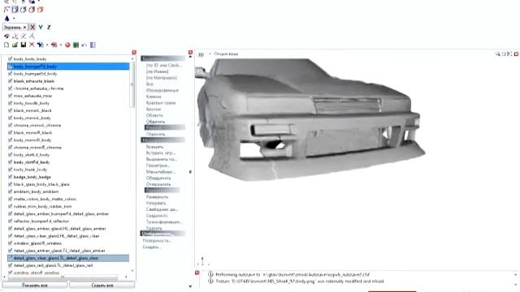Click the Создать... entry at commands bottom
Image resolution: width=520 pixels, height=292 pixels.
(x=152, y=247)
